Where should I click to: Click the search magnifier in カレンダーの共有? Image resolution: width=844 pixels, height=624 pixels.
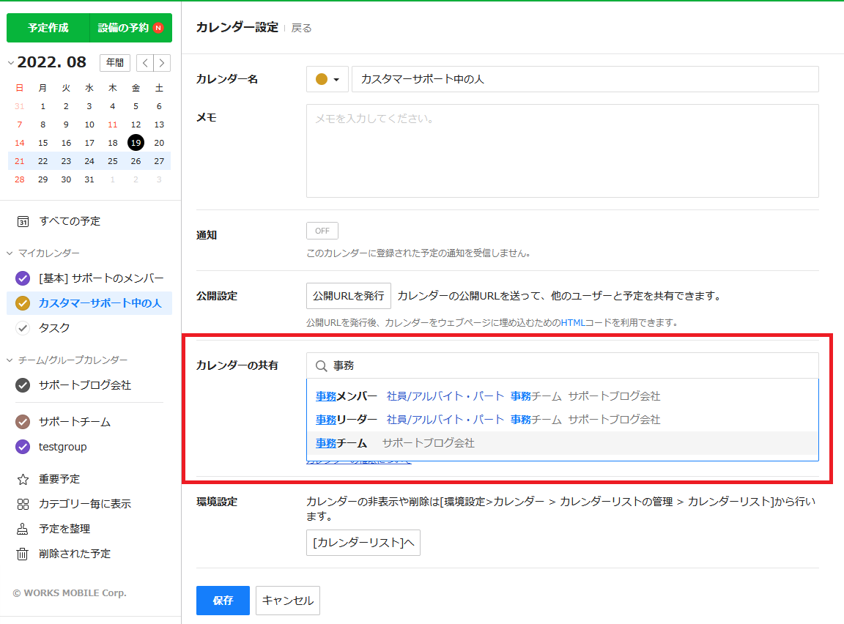tap(321, 365)
